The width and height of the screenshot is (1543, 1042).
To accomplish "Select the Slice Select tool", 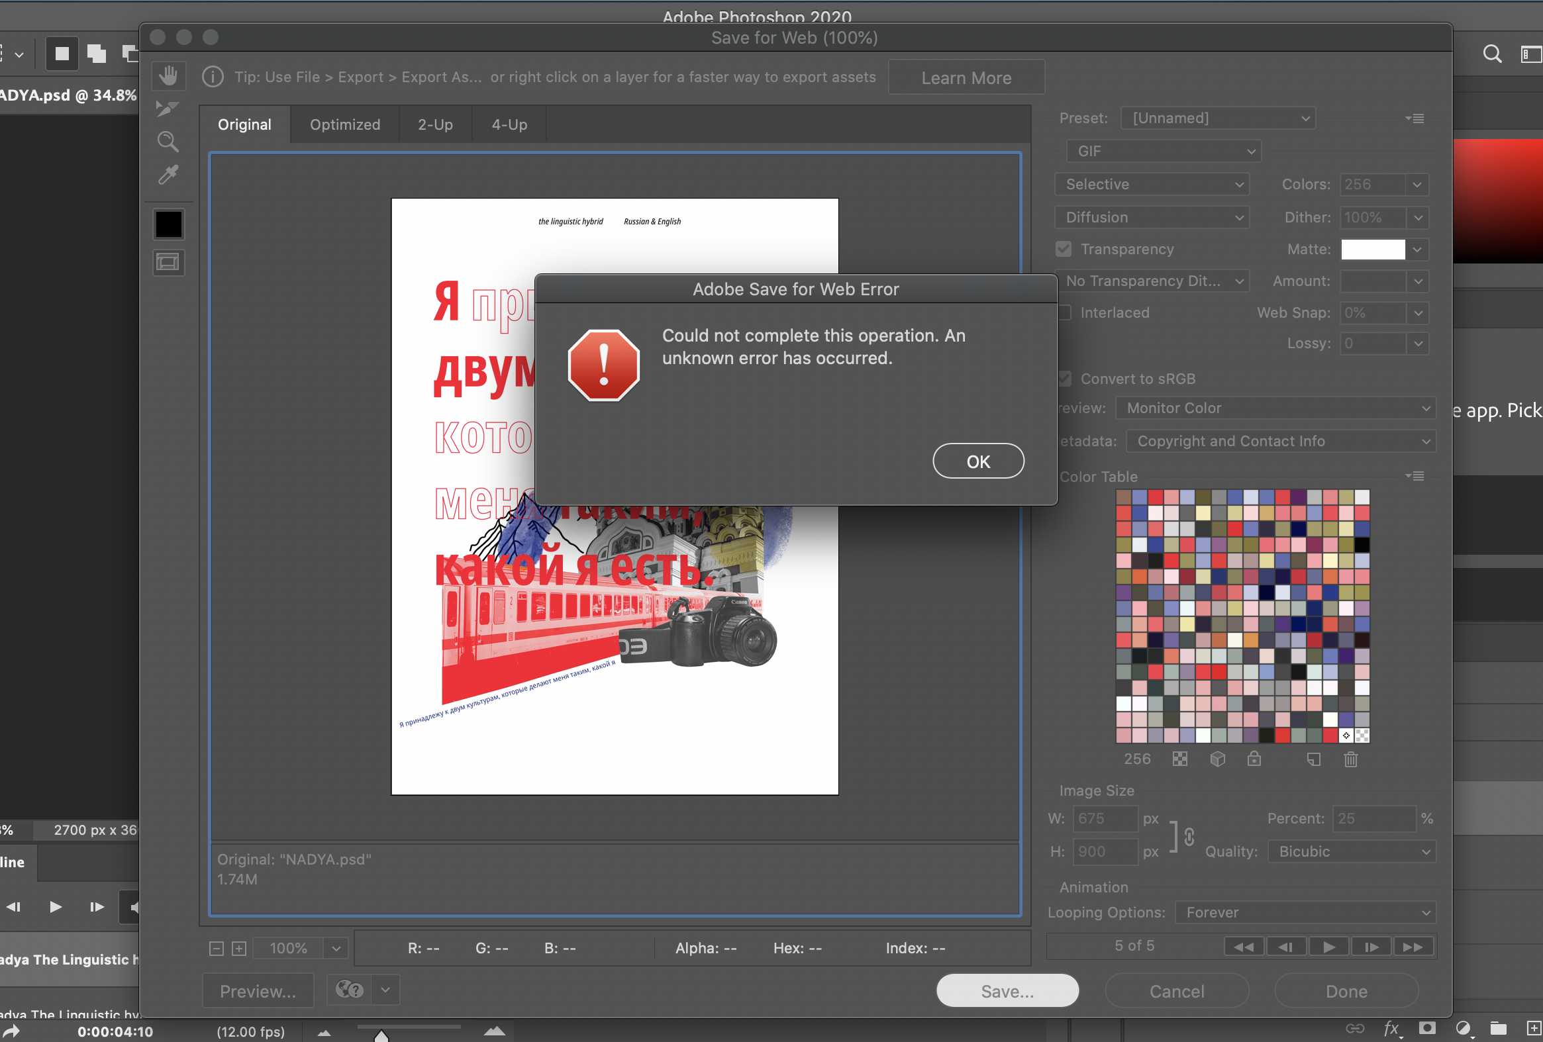I will point(168,108).
